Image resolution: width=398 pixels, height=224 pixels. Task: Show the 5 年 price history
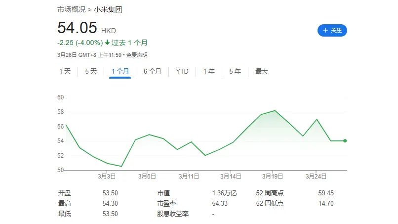pyautogui.click(x=235, y=71)
